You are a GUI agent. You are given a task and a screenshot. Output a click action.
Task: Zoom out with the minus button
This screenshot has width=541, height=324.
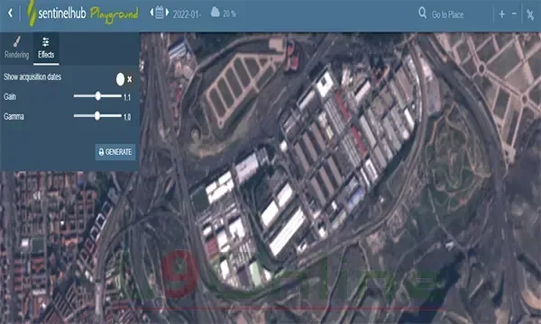pos(514,14)
